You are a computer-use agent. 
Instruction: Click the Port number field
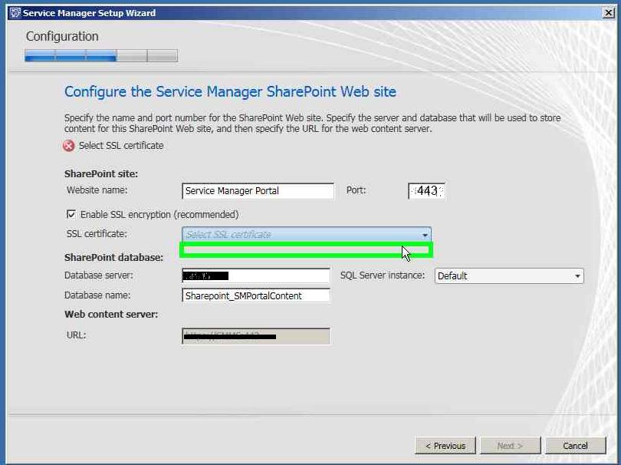coord(426,191)
